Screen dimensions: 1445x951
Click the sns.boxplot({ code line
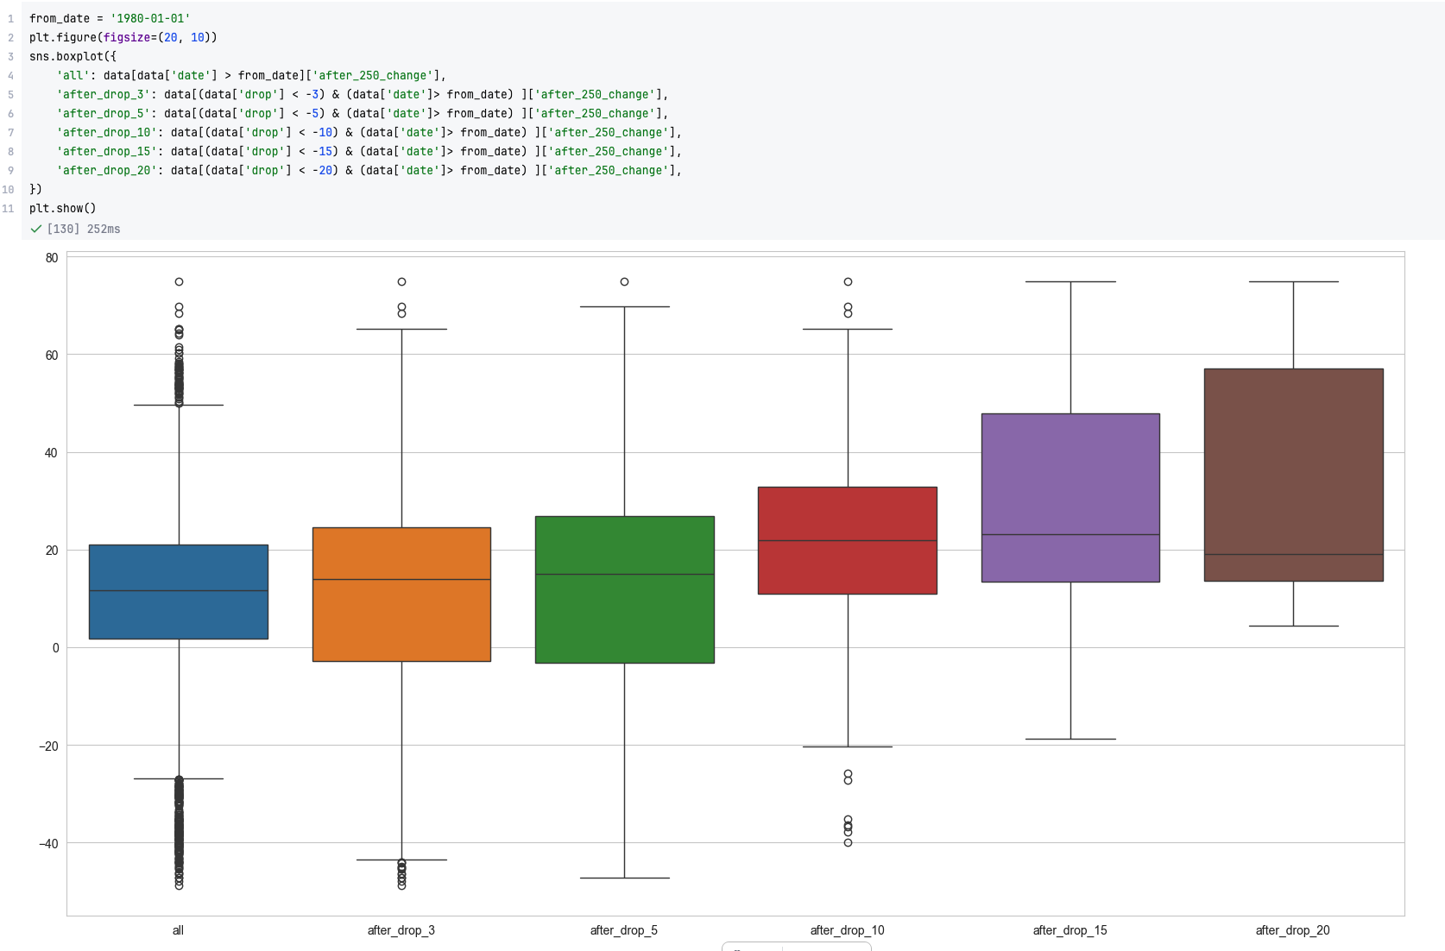pyautogui.click(x=73, y=56)
